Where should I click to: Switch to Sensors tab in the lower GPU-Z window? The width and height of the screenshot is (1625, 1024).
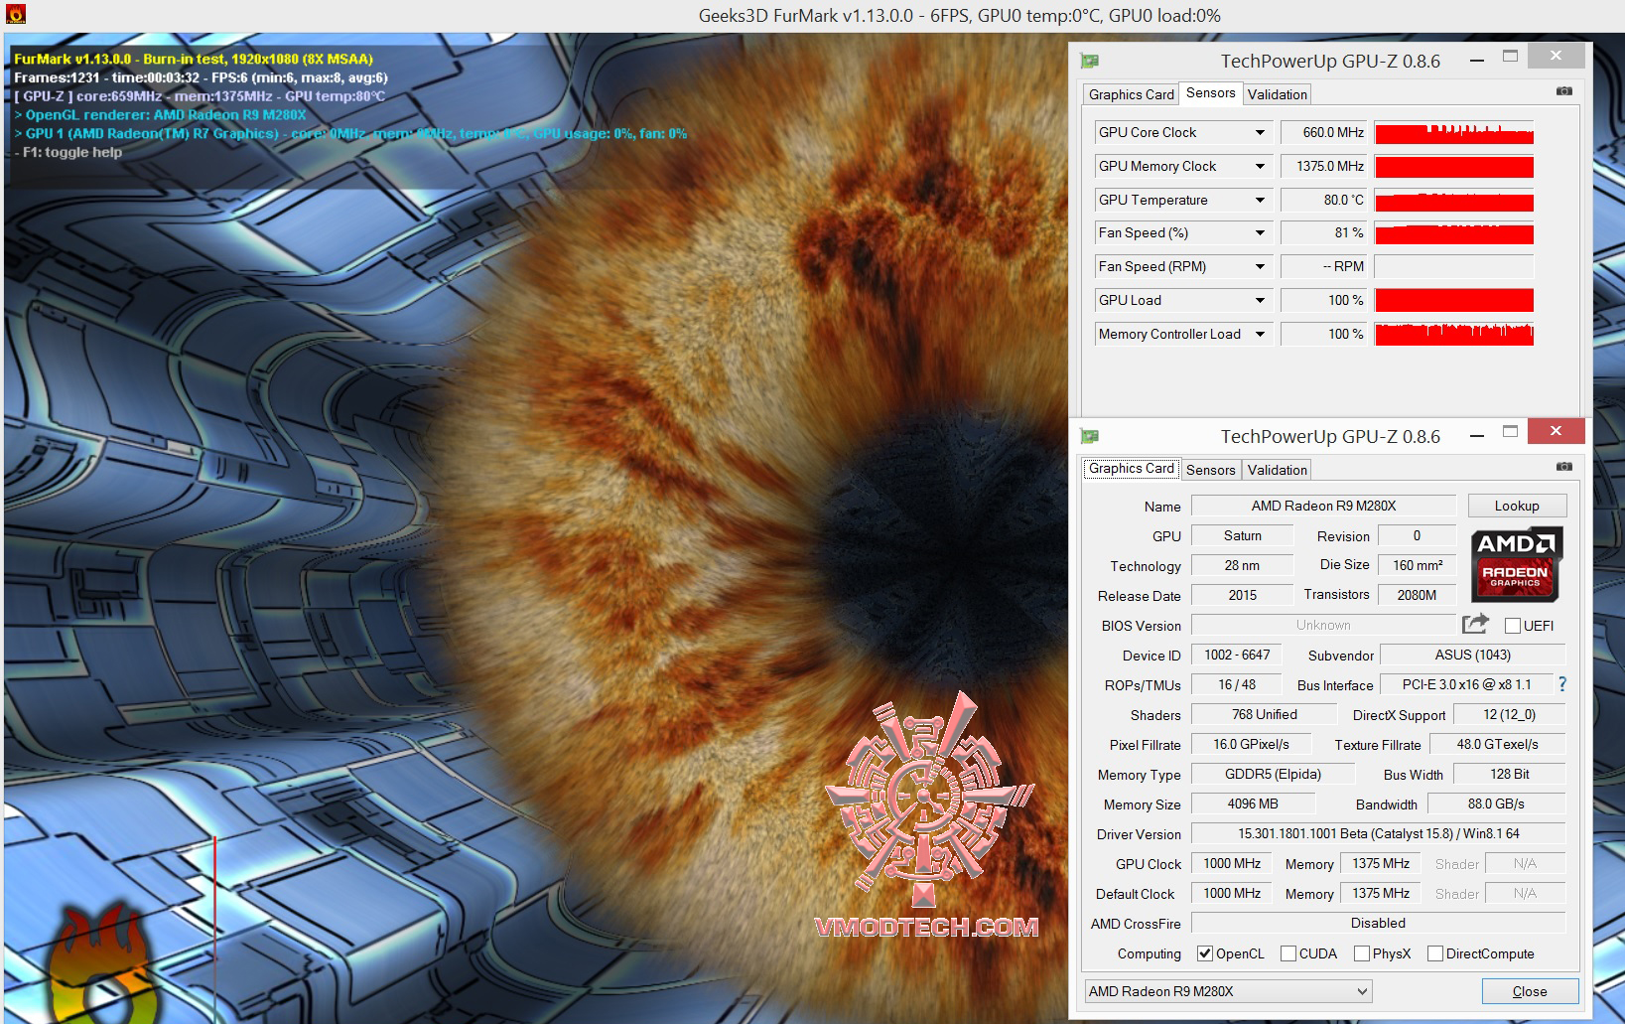click(1210, 470)
